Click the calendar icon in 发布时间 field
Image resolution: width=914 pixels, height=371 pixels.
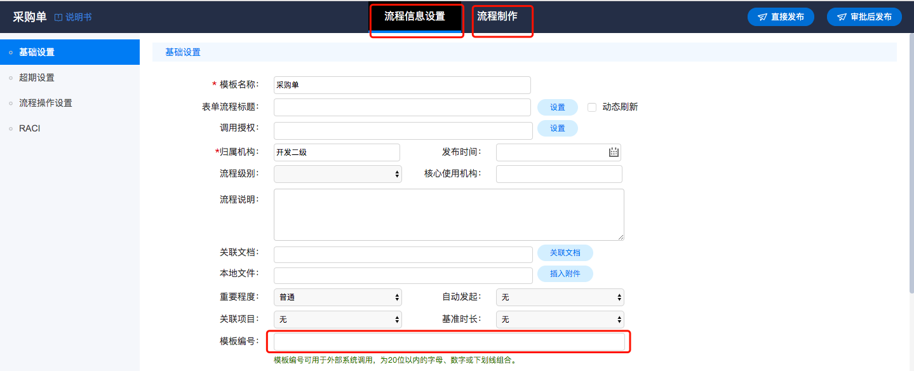pos(614,152)
